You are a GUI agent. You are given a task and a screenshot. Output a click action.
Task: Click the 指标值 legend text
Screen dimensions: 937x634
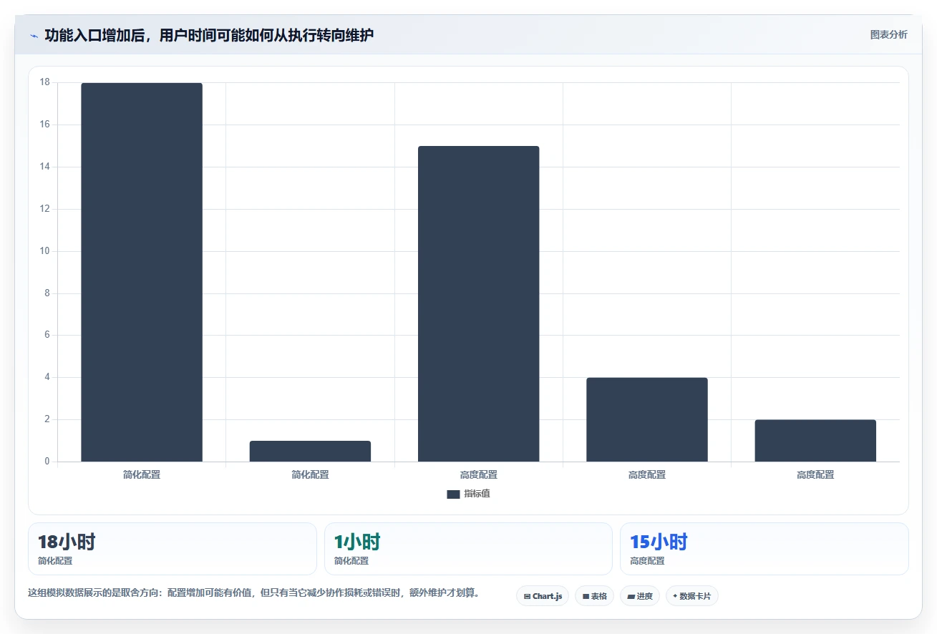point(477,494)
